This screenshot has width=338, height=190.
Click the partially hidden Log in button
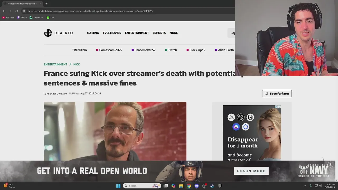point(231,33)
